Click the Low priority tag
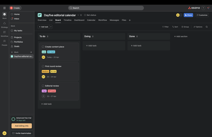The image size is (212, 137). point(44,52)
